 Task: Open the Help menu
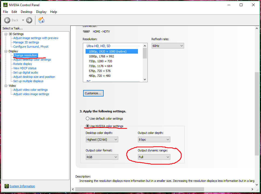[x=54, y=12]
